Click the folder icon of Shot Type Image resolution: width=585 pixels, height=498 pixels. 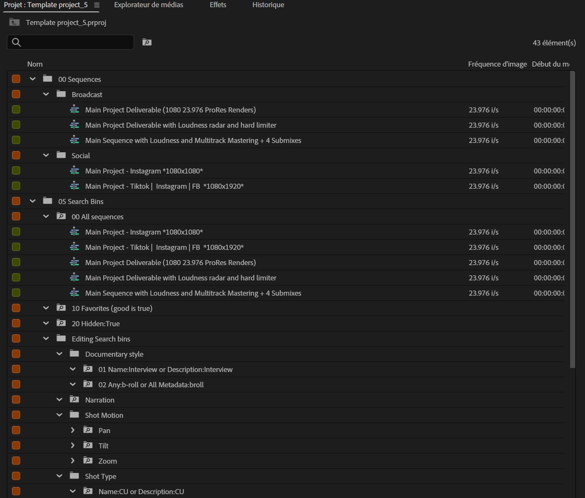click(74, 476)
